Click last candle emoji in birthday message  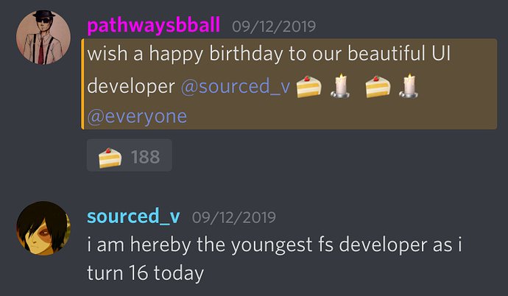(409, 86)
